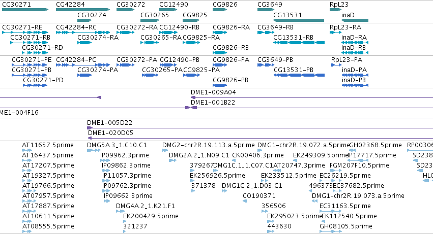Select gene CG30272 glyph
This screenshot has height=234, width=433.
point(125,10)
